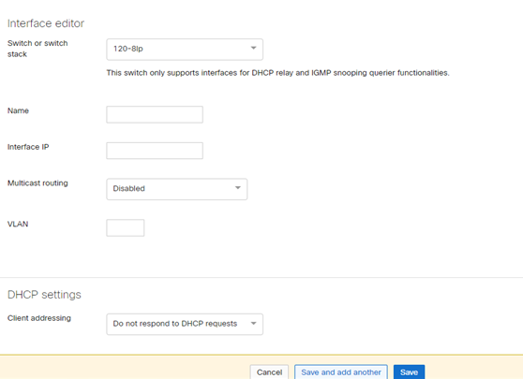Image resolution: width=523 pixels, height=379 pixels.
Task: Focus the Name input field
Action: [x=155, y=114]
